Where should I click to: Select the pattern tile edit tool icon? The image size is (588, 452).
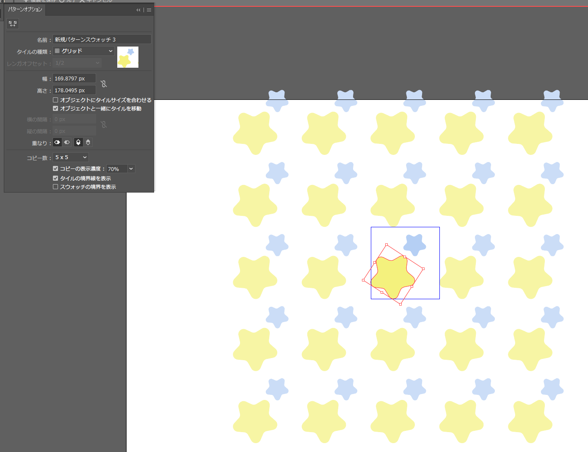(x=12, y=24)
